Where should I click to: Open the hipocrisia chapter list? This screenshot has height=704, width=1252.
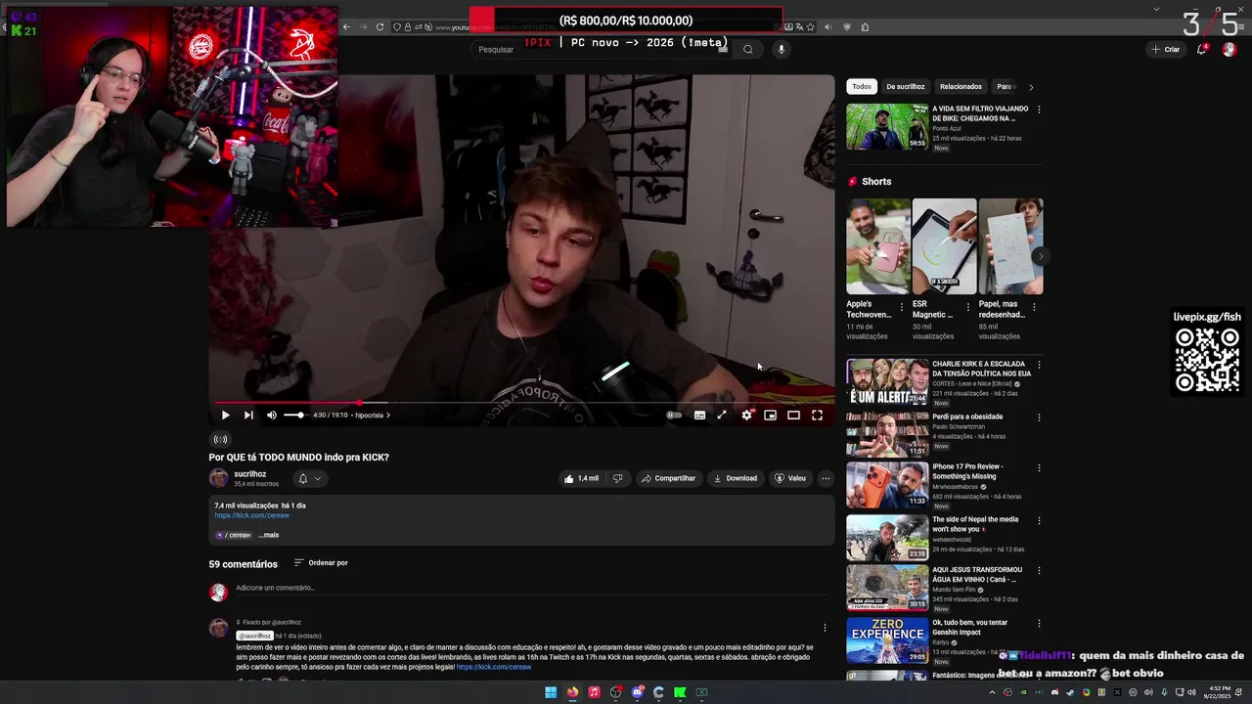click(x=373, y=415)
